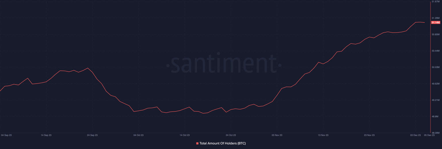Click the red legend square for BTC holders
This screenshot has height=149, width=442.
197,143
